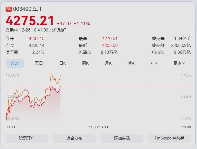Viewport: 197px width, 149px height.
Task: Click the orange line peak in chart
Action: 51,74
